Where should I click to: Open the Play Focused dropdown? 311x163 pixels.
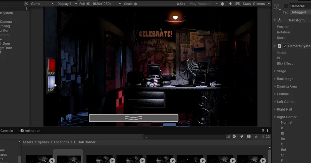204,4
